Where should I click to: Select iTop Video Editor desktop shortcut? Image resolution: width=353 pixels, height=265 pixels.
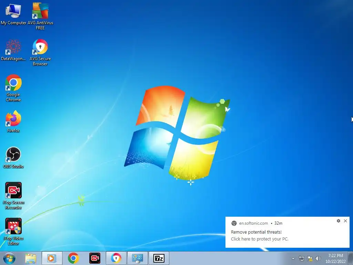(x=13, y=232)
